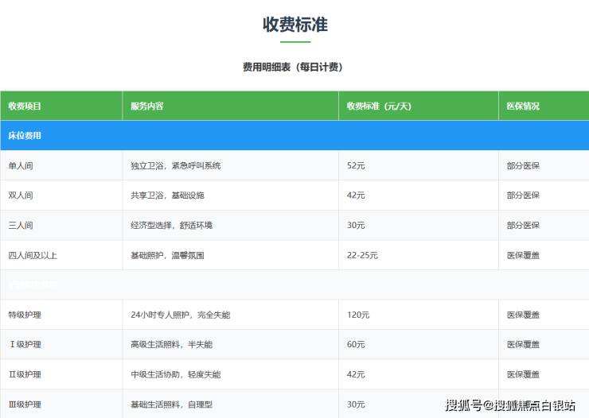Click the 三人间 row label
The width and height of the screenshot is (589, 418).
(x=21, y=226)
